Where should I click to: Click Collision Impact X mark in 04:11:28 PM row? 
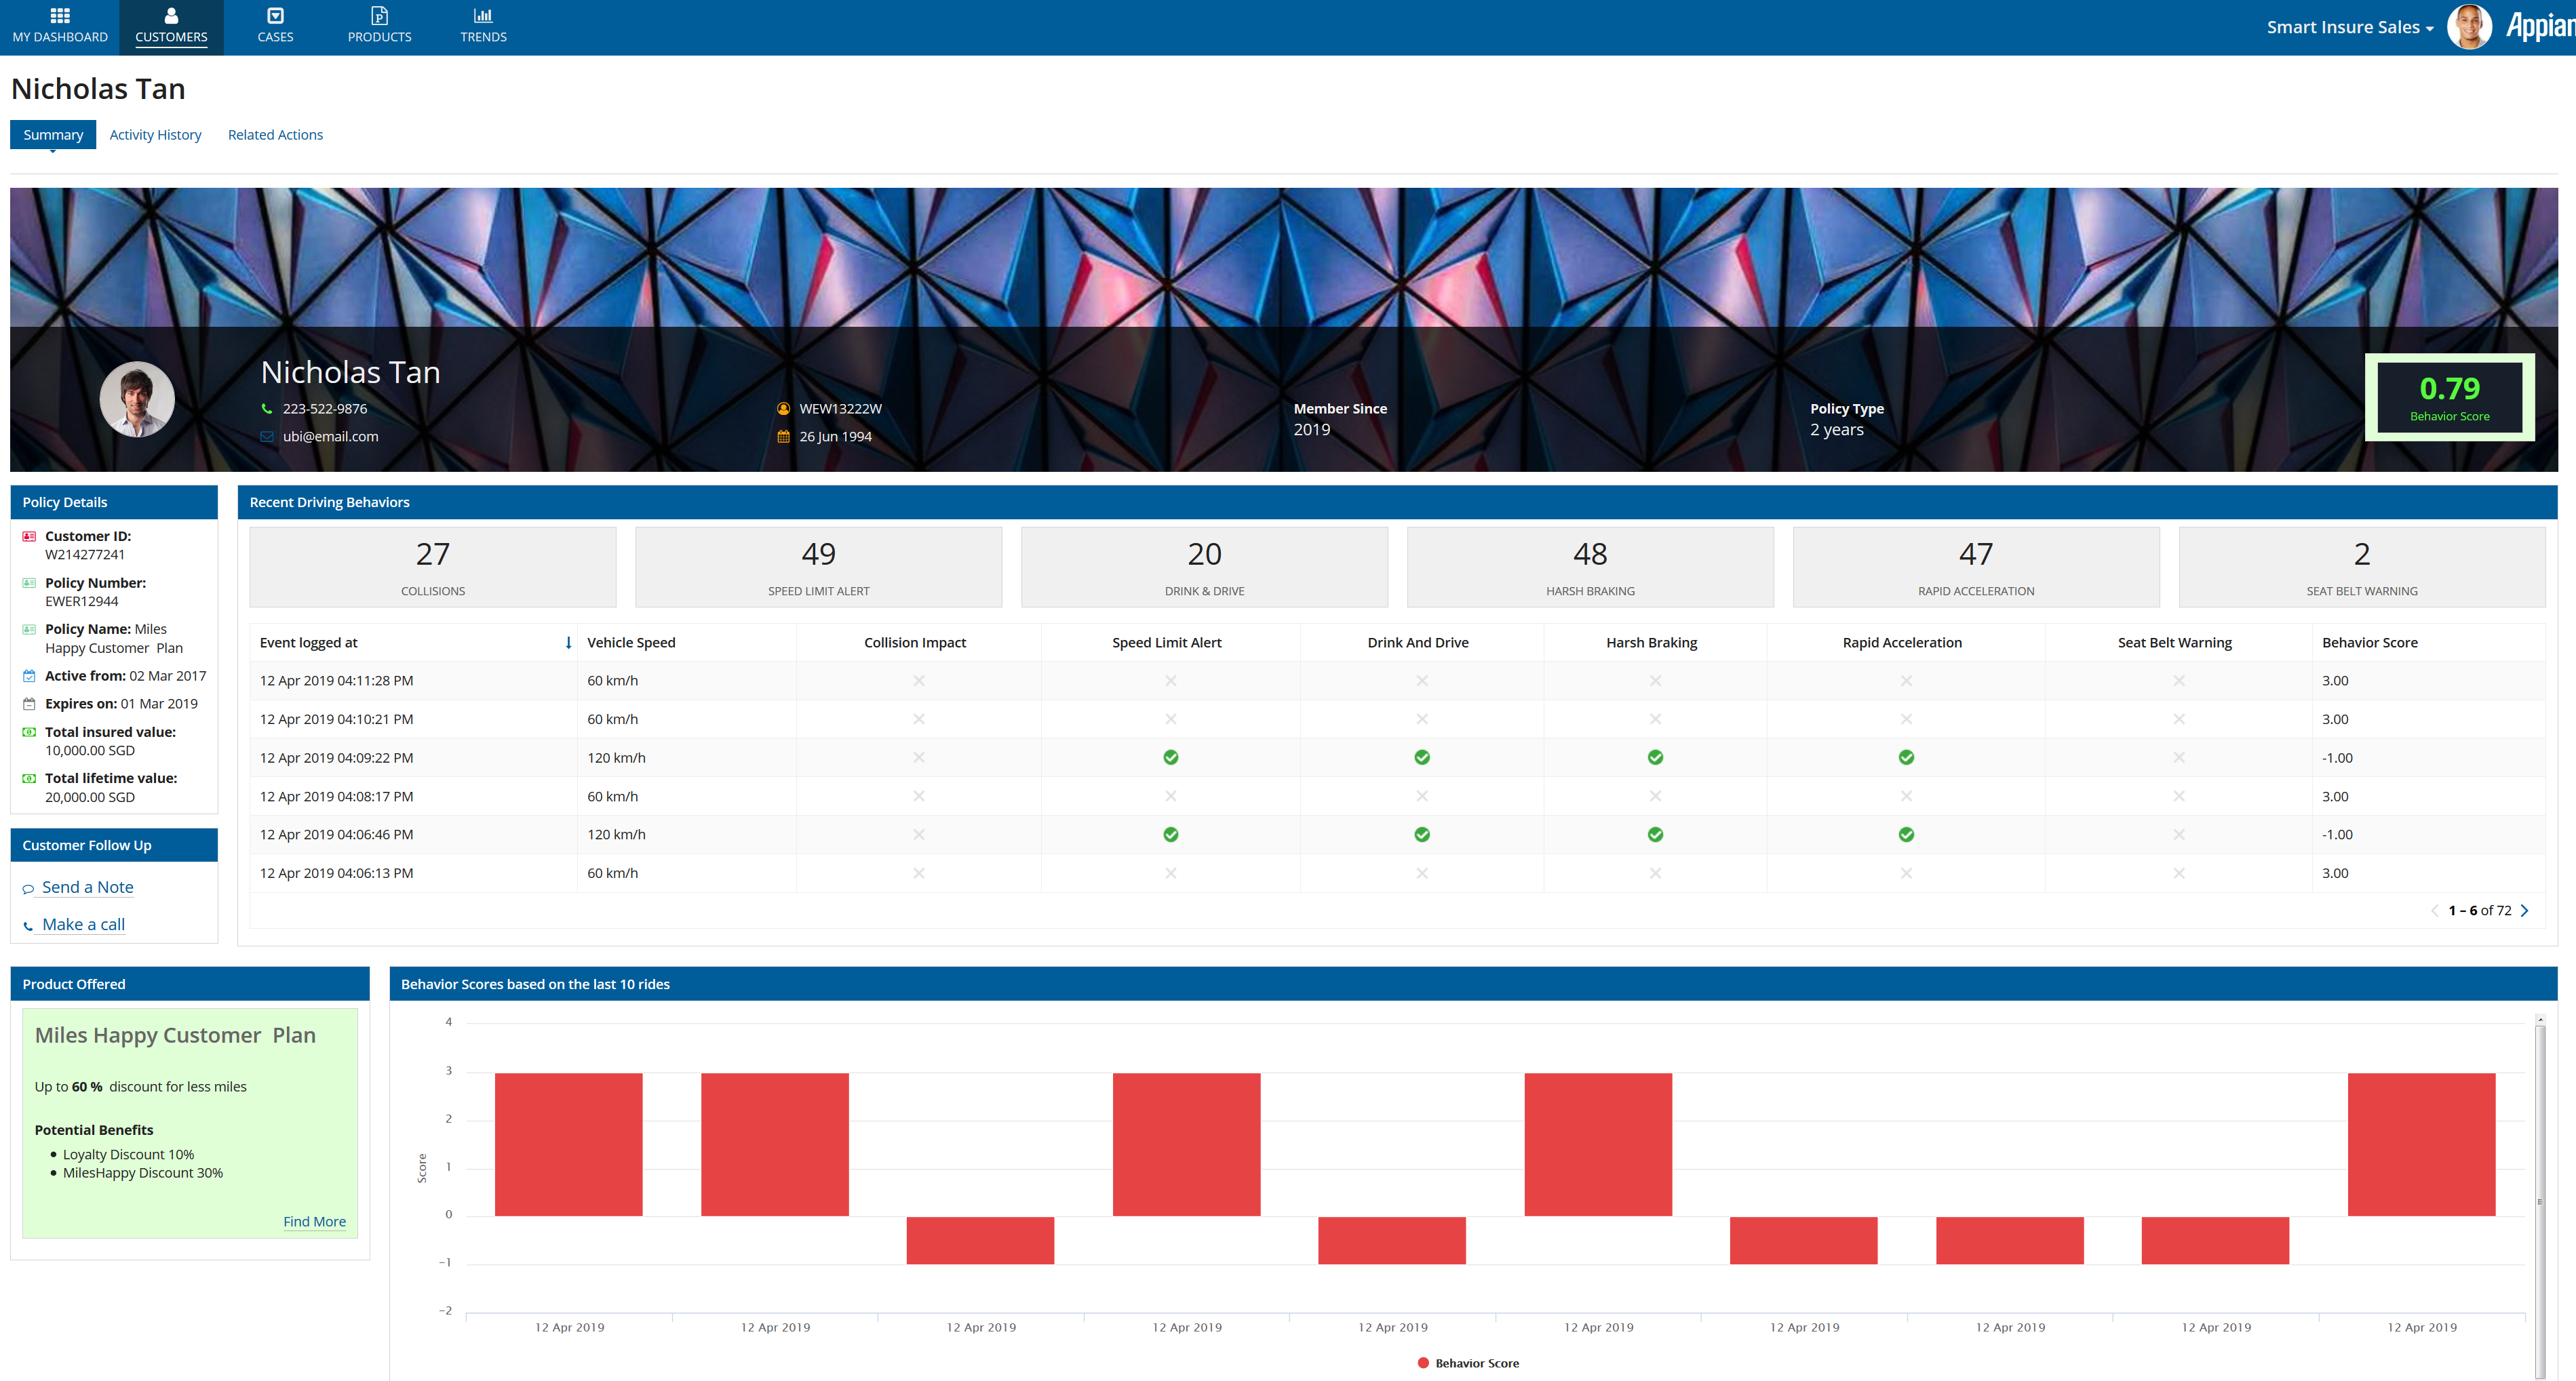tap(918, 681)
